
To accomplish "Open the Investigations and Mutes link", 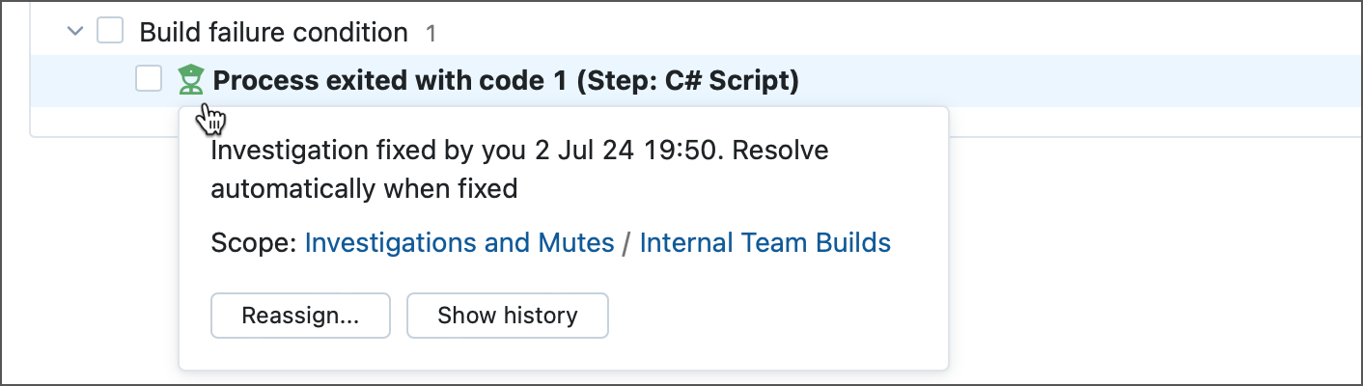I will click(x=459, y=242).
